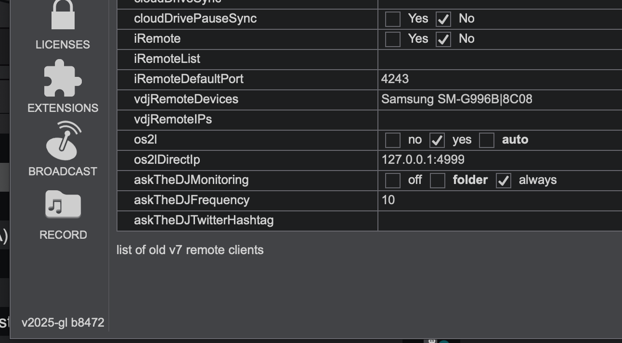Click the askTheDJFrequency value 10
622x343 pixels.
point(500,200)
